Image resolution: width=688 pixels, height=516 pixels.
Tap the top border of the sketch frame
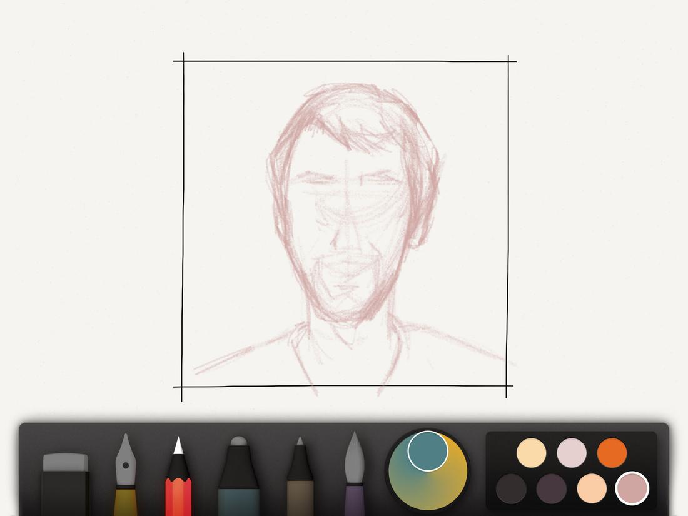344,58
